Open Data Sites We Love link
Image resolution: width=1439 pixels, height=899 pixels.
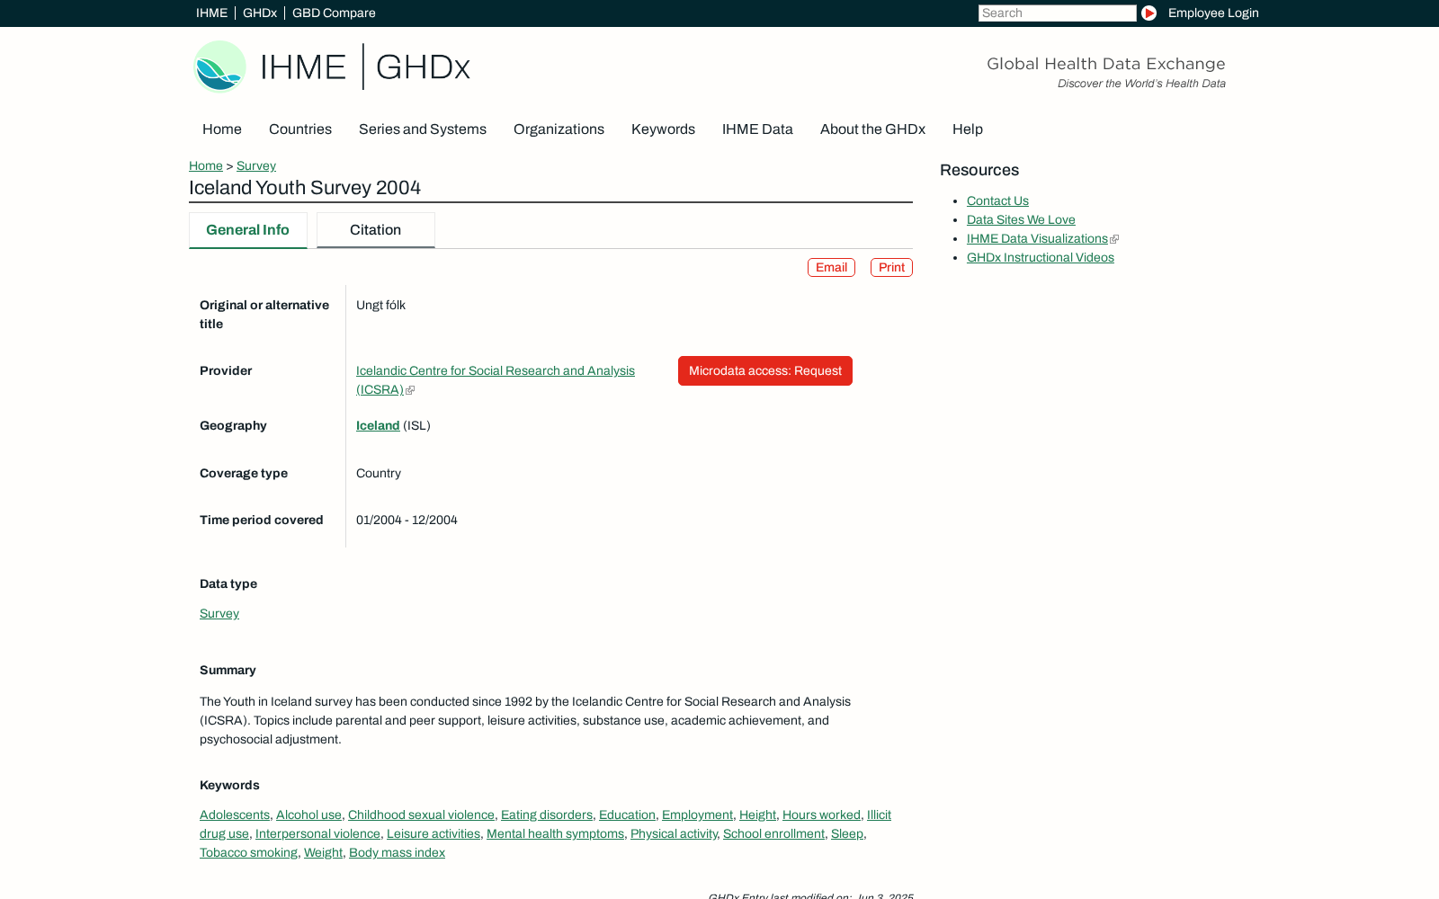(1021, 220)
